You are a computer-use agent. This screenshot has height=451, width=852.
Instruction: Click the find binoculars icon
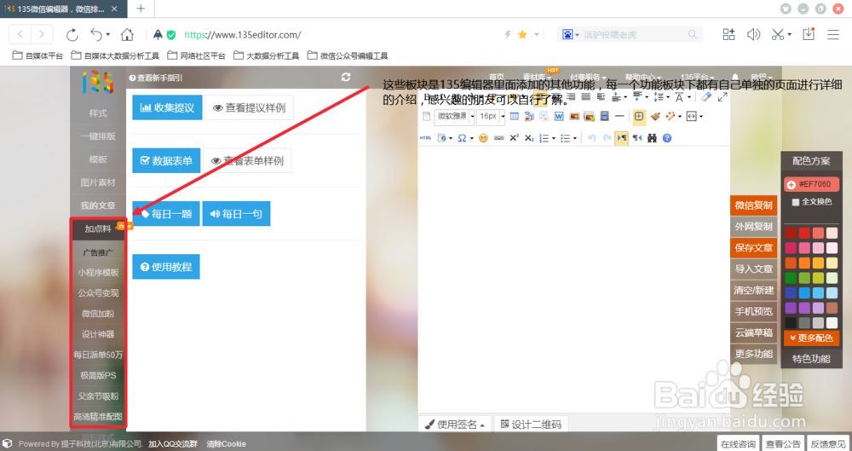tap(653, 138)
